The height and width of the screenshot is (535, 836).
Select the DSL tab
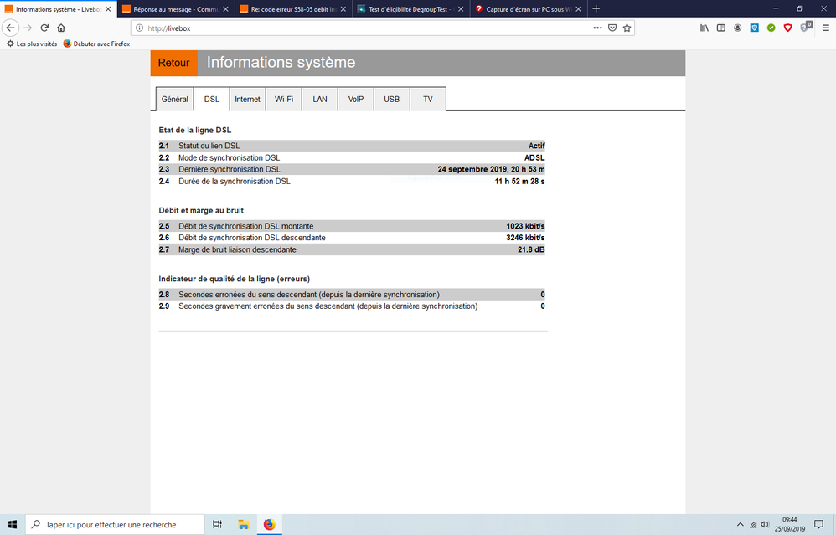tap(212, 99)
